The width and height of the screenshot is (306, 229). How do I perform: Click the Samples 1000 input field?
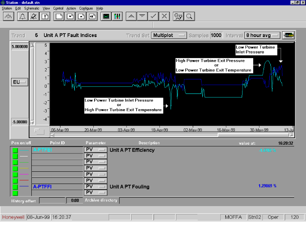216,35
